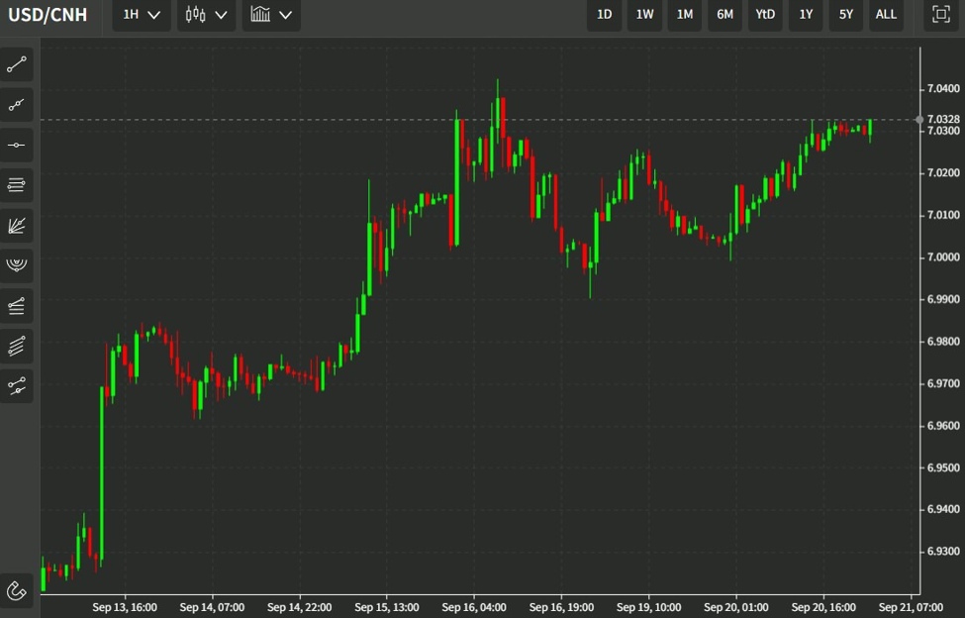Screen dimensions: 965x618
Task: Select the Gann Fan tool
Action: pos(16,225)
